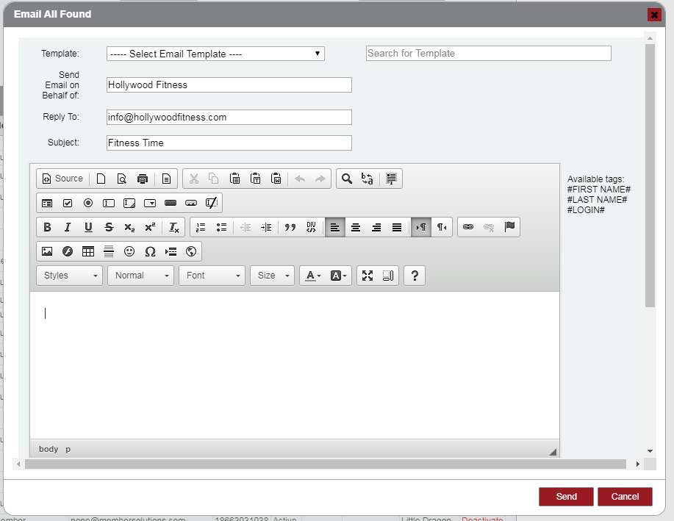Toggle Source code view

click(x=62, y=179)
